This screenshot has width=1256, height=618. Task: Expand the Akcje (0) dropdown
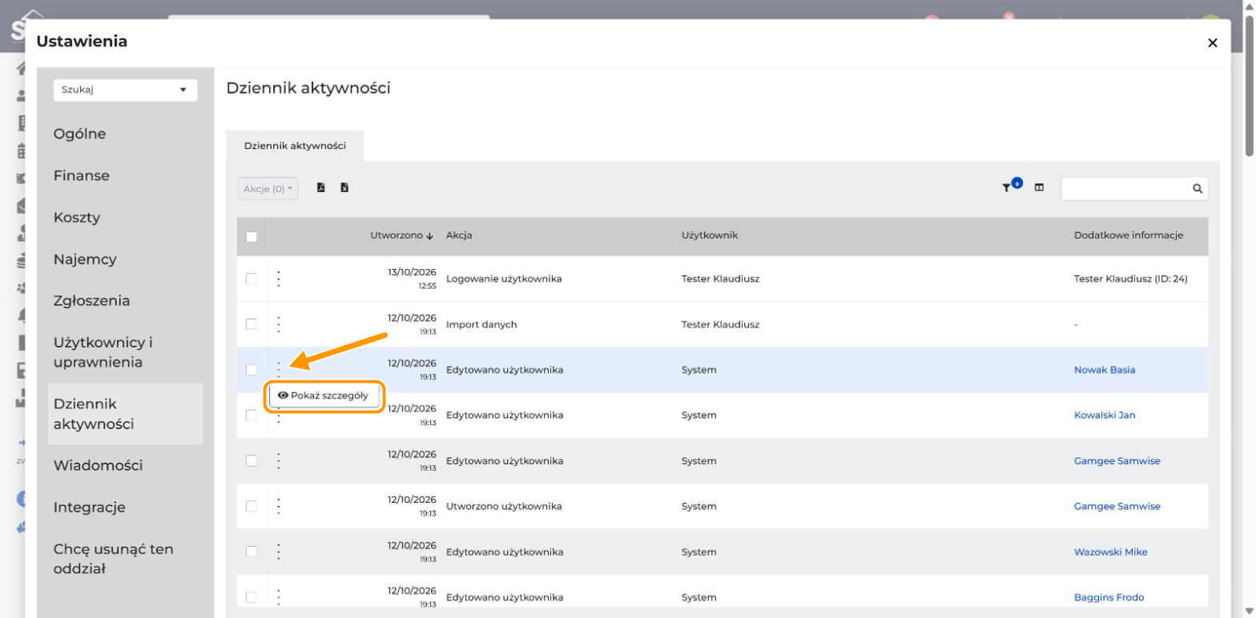point(268,189)
